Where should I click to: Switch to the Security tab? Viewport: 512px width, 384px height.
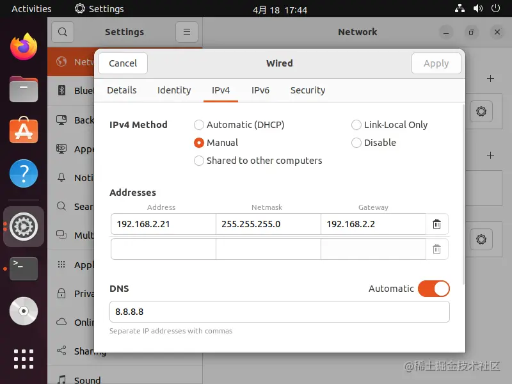308,90
